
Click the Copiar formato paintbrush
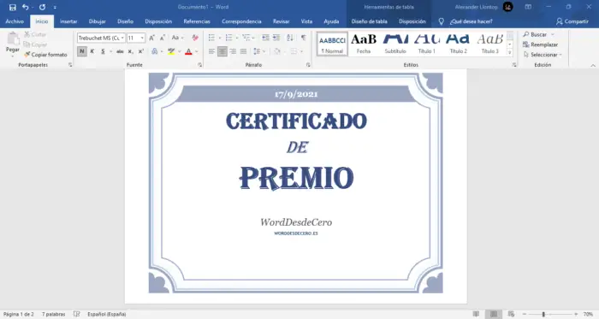click(x=45, y=55)
